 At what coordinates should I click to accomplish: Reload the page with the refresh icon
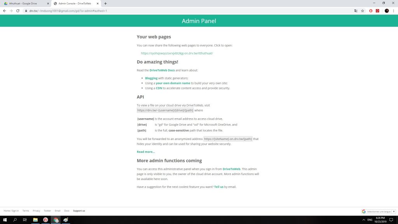pyautogui.click(x=18, y=10)
